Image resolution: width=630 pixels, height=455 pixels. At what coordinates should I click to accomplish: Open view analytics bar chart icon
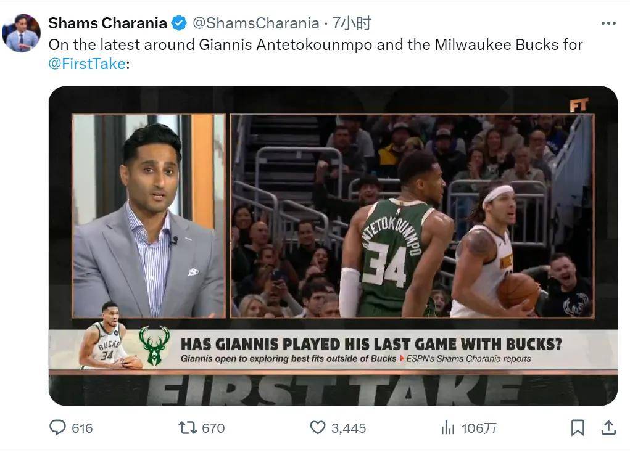click(x=447, y=427)
